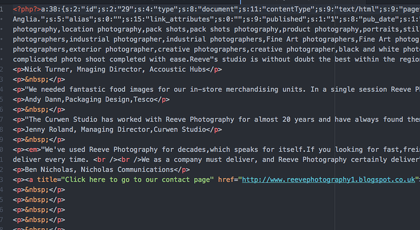Click the opening <?php?> tag on line 1
The height and width of the screenshot is (230, 420).
pos(27,9)
